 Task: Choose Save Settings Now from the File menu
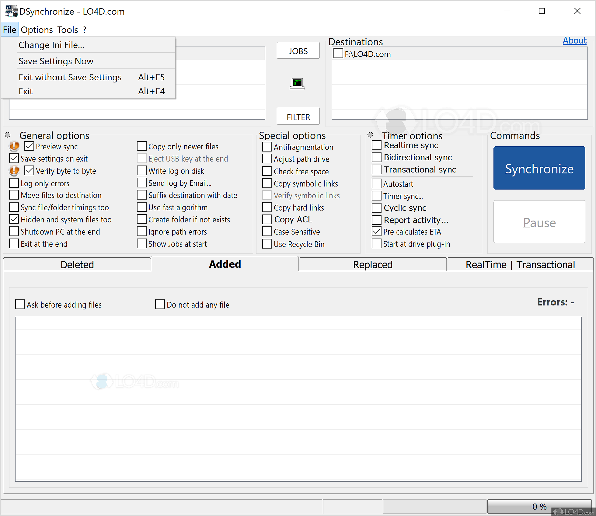pos(56,61)
